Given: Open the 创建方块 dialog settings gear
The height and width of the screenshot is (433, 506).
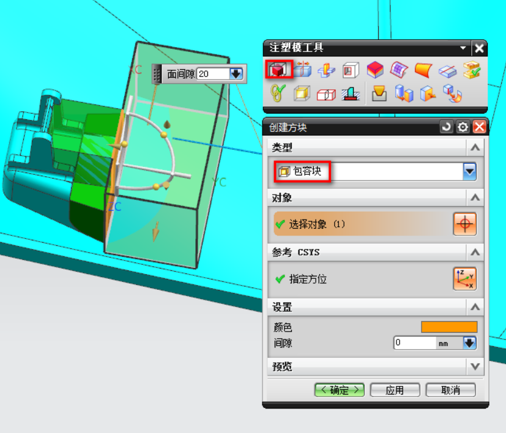Looking at the screenshot, I should pyautogui.click(x=463, y=127).
